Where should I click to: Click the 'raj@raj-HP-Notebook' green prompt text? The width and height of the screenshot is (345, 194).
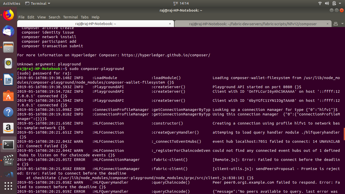coord(39,69)
